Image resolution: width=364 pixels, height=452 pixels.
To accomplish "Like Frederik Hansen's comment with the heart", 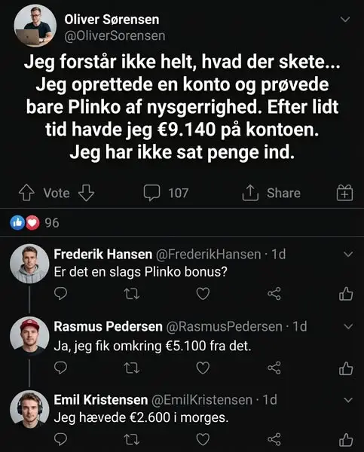I will click(203, 294).
